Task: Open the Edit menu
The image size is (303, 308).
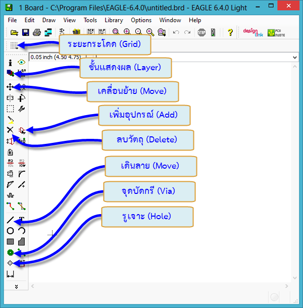Action: (x=29, y=20)
